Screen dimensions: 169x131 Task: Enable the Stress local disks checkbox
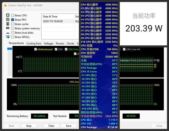(13, 33)
